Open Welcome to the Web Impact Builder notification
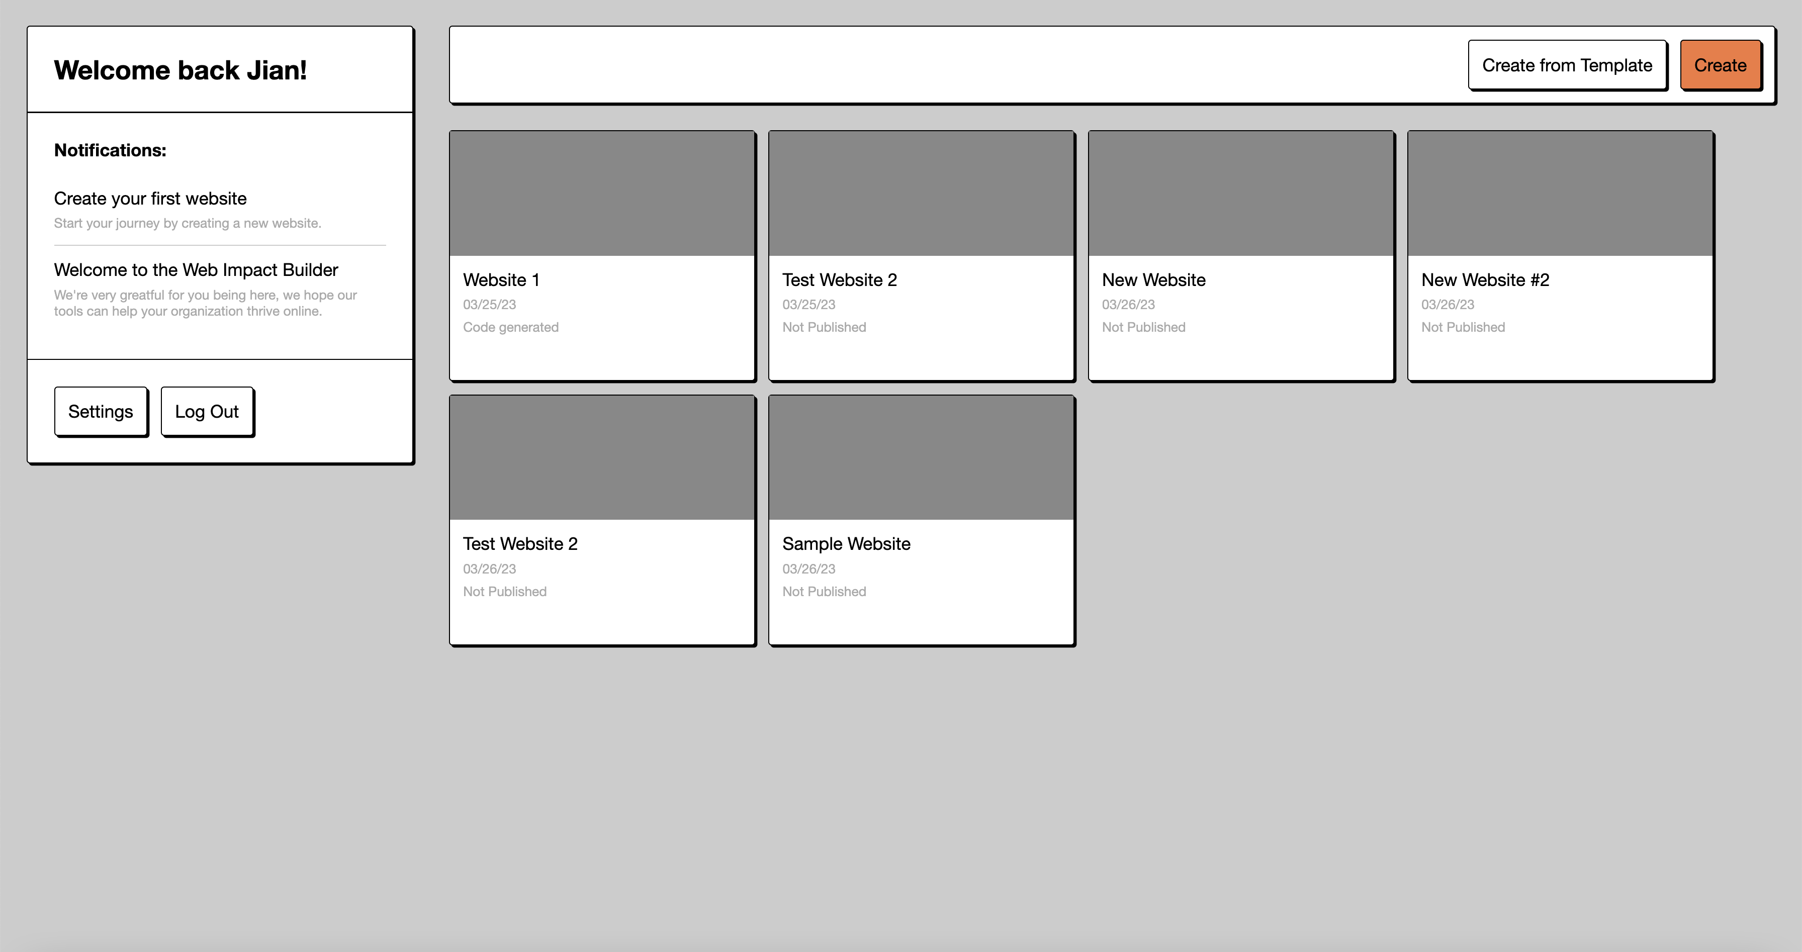Image resolution: width=1802 pixels, height=952 pixels. coord(196,270)
